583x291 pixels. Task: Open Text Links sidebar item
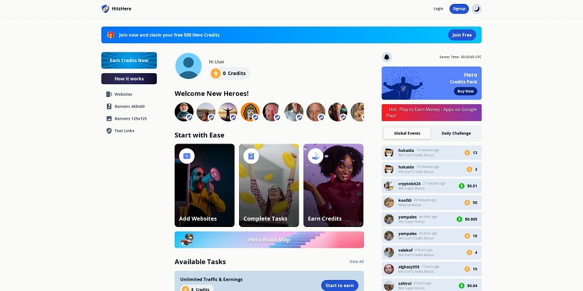tap(124, 131)
